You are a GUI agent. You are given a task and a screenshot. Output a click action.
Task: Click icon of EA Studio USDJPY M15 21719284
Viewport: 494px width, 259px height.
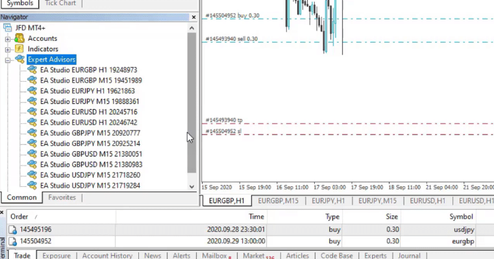click(x=32, y=185)
